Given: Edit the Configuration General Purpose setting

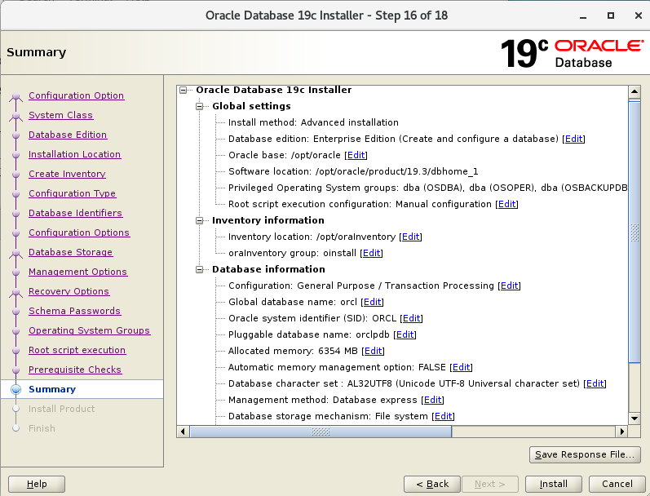Looking at the screenshot, I should 510,286.
